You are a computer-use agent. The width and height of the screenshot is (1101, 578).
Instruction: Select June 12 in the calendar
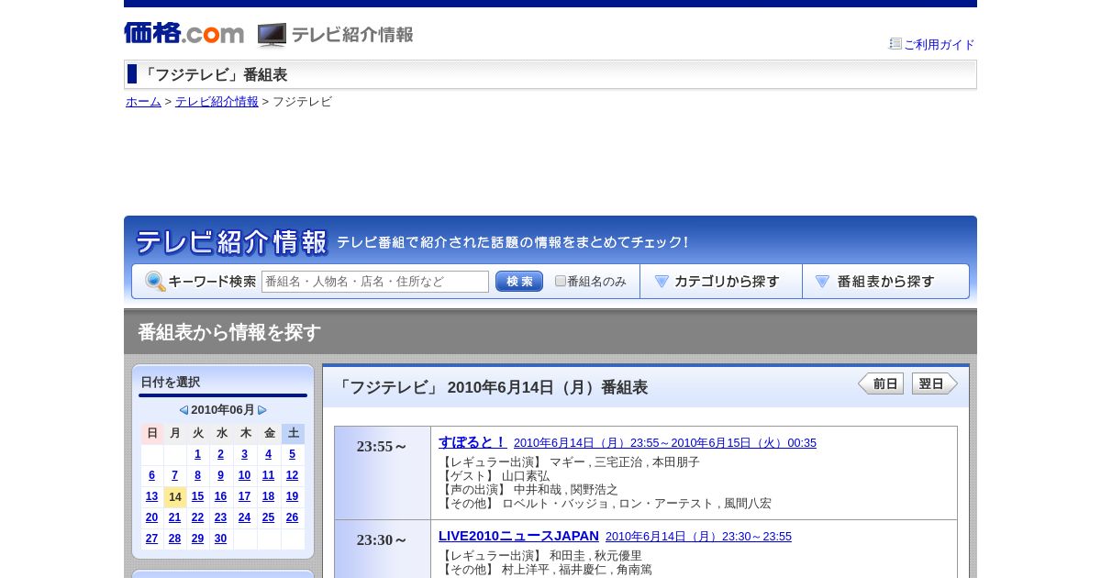tap(292, 475)
